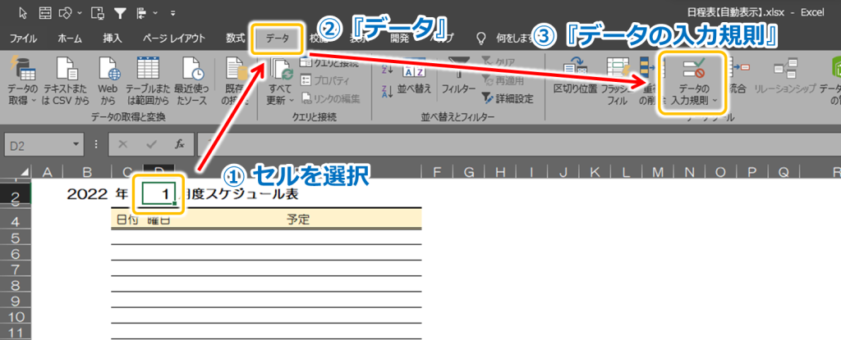Click the プロパティ button
This screenshot has width=841, height=340.
325,81
